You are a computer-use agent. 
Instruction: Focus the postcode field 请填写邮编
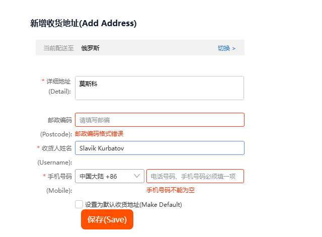(159, 120)
